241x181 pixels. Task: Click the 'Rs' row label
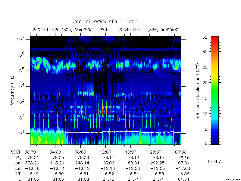click(18, 158)
